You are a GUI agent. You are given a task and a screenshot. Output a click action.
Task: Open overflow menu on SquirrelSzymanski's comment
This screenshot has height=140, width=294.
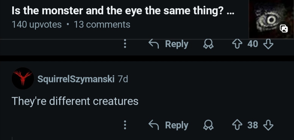click(125, 125)
